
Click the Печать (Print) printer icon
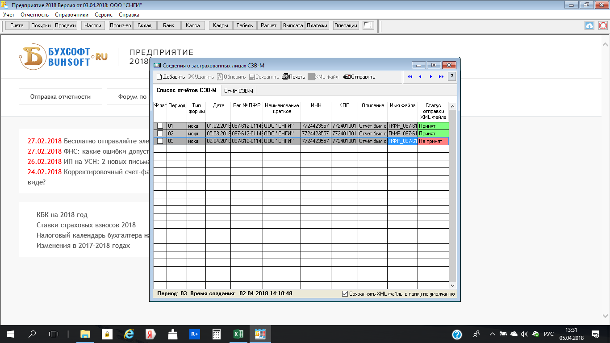point(285,77)
